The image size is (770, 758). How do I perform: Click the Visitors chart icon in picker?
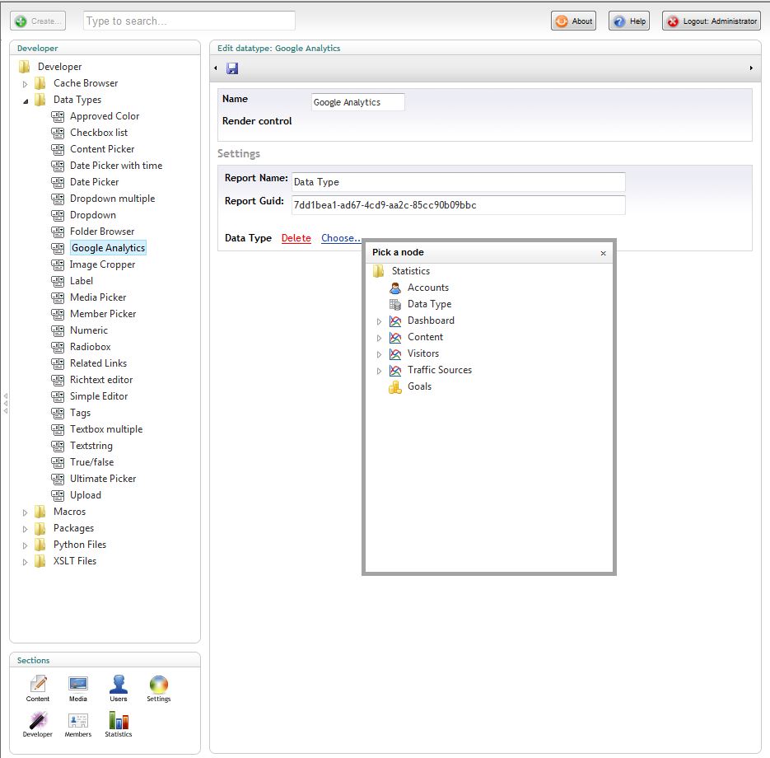(x=394, y=353)
